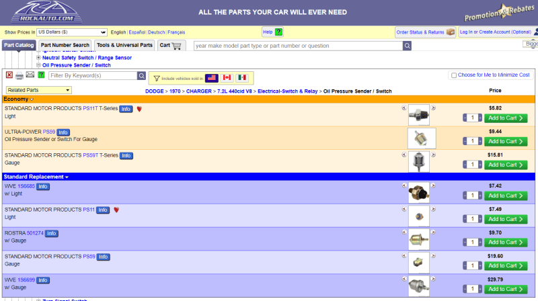This screenshot has height=301, width=538.
Task: Show next image for PS11T part
Action: (433, 107)
